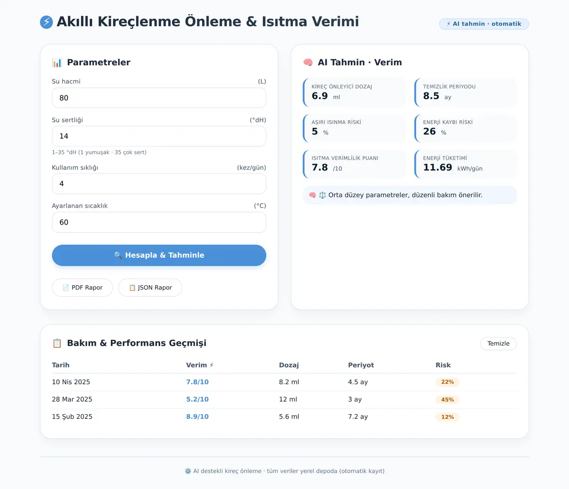Image resolution: width=569 pixels, height=489 pixels.
Task: Click the blue lightning logo icon
Action: (x=46, y=22)
